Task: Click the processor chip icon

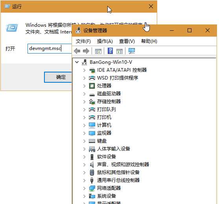Action: [x=92, y=86]
